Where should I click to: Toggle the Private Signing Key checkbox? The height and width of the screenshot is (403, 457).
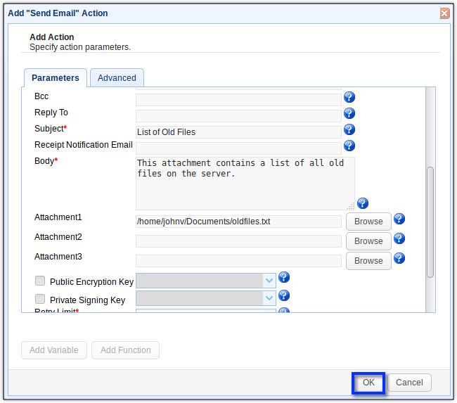(x=40, y=300)
